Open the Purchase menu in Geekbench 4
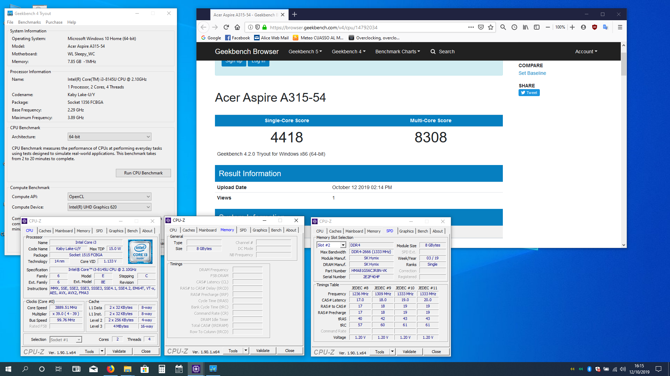Viewport: 670px width, 376px height. click(54, 22)
